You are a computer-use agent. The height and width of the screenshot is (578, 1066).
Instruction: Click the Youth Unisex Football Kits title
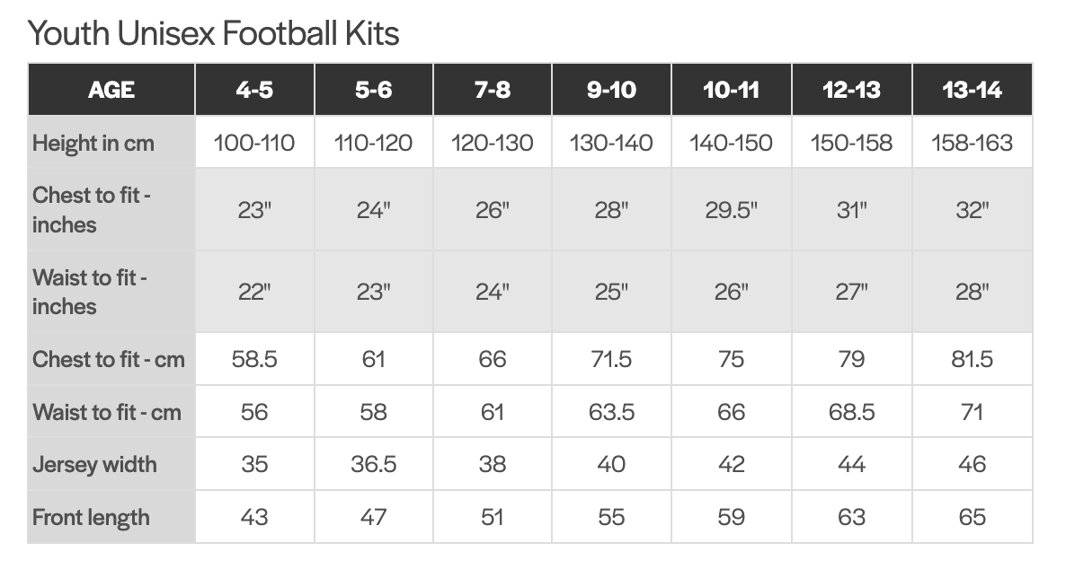[x=213, y=34]
